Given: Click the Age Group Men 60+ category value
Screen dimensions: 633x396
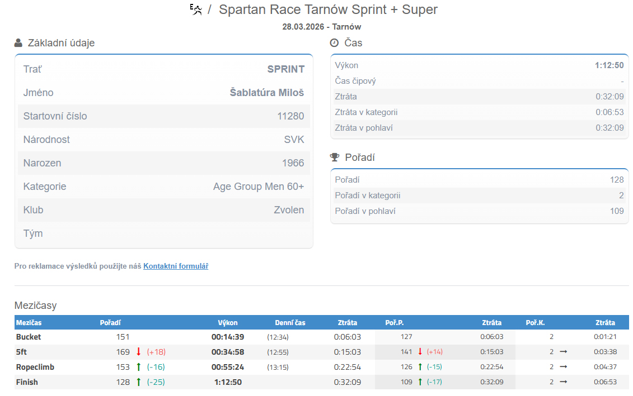Looking at the screenshot, I should tap(259, 187).
